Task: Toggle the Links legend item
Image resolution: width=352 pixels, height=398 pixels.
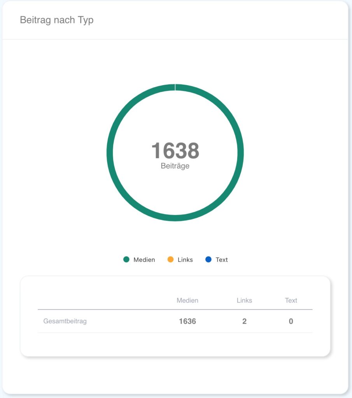Action: coord(180,260)
